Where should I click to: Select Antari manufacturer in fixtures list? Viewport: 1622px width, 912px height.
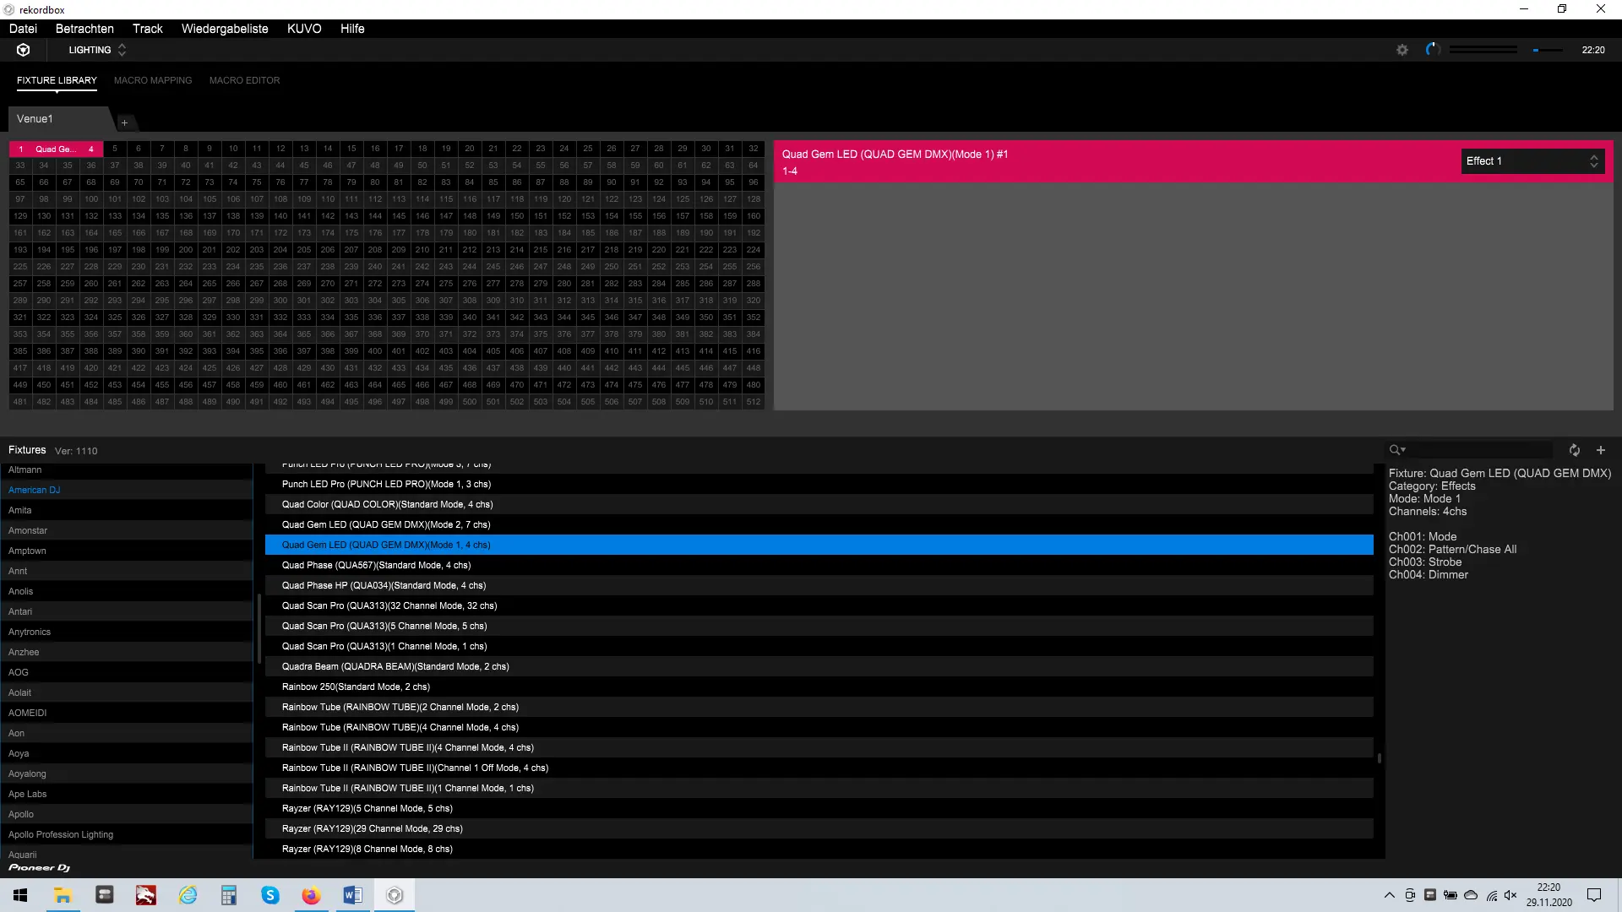pos(20,611)
